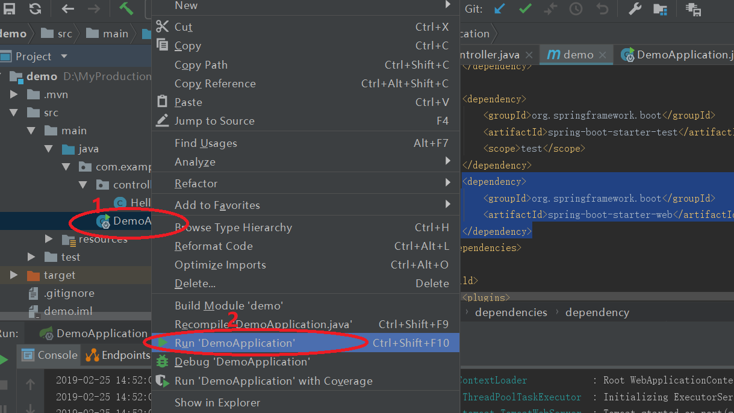The width and height of the screenshot is (734, 413).
Task: Close the controller.java editor tab
Action: [x=529, y=55]
